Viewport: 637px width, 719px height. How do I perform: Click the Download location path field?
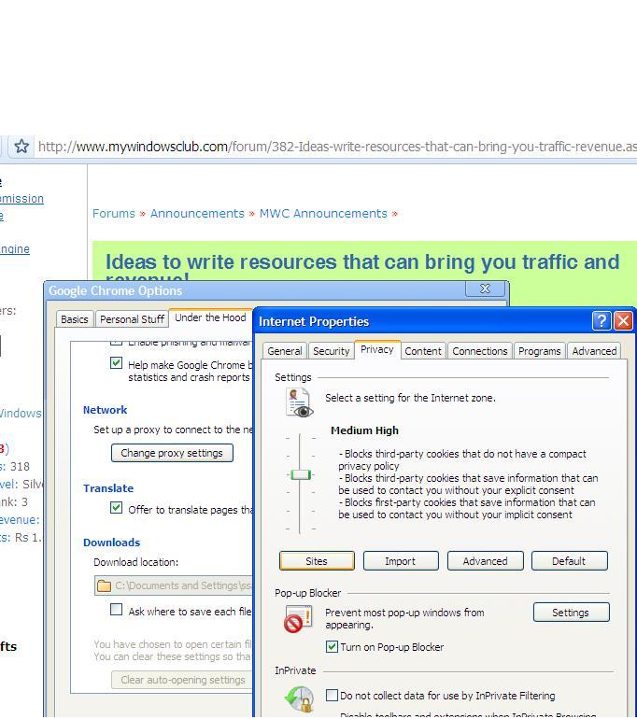(174, 585)
